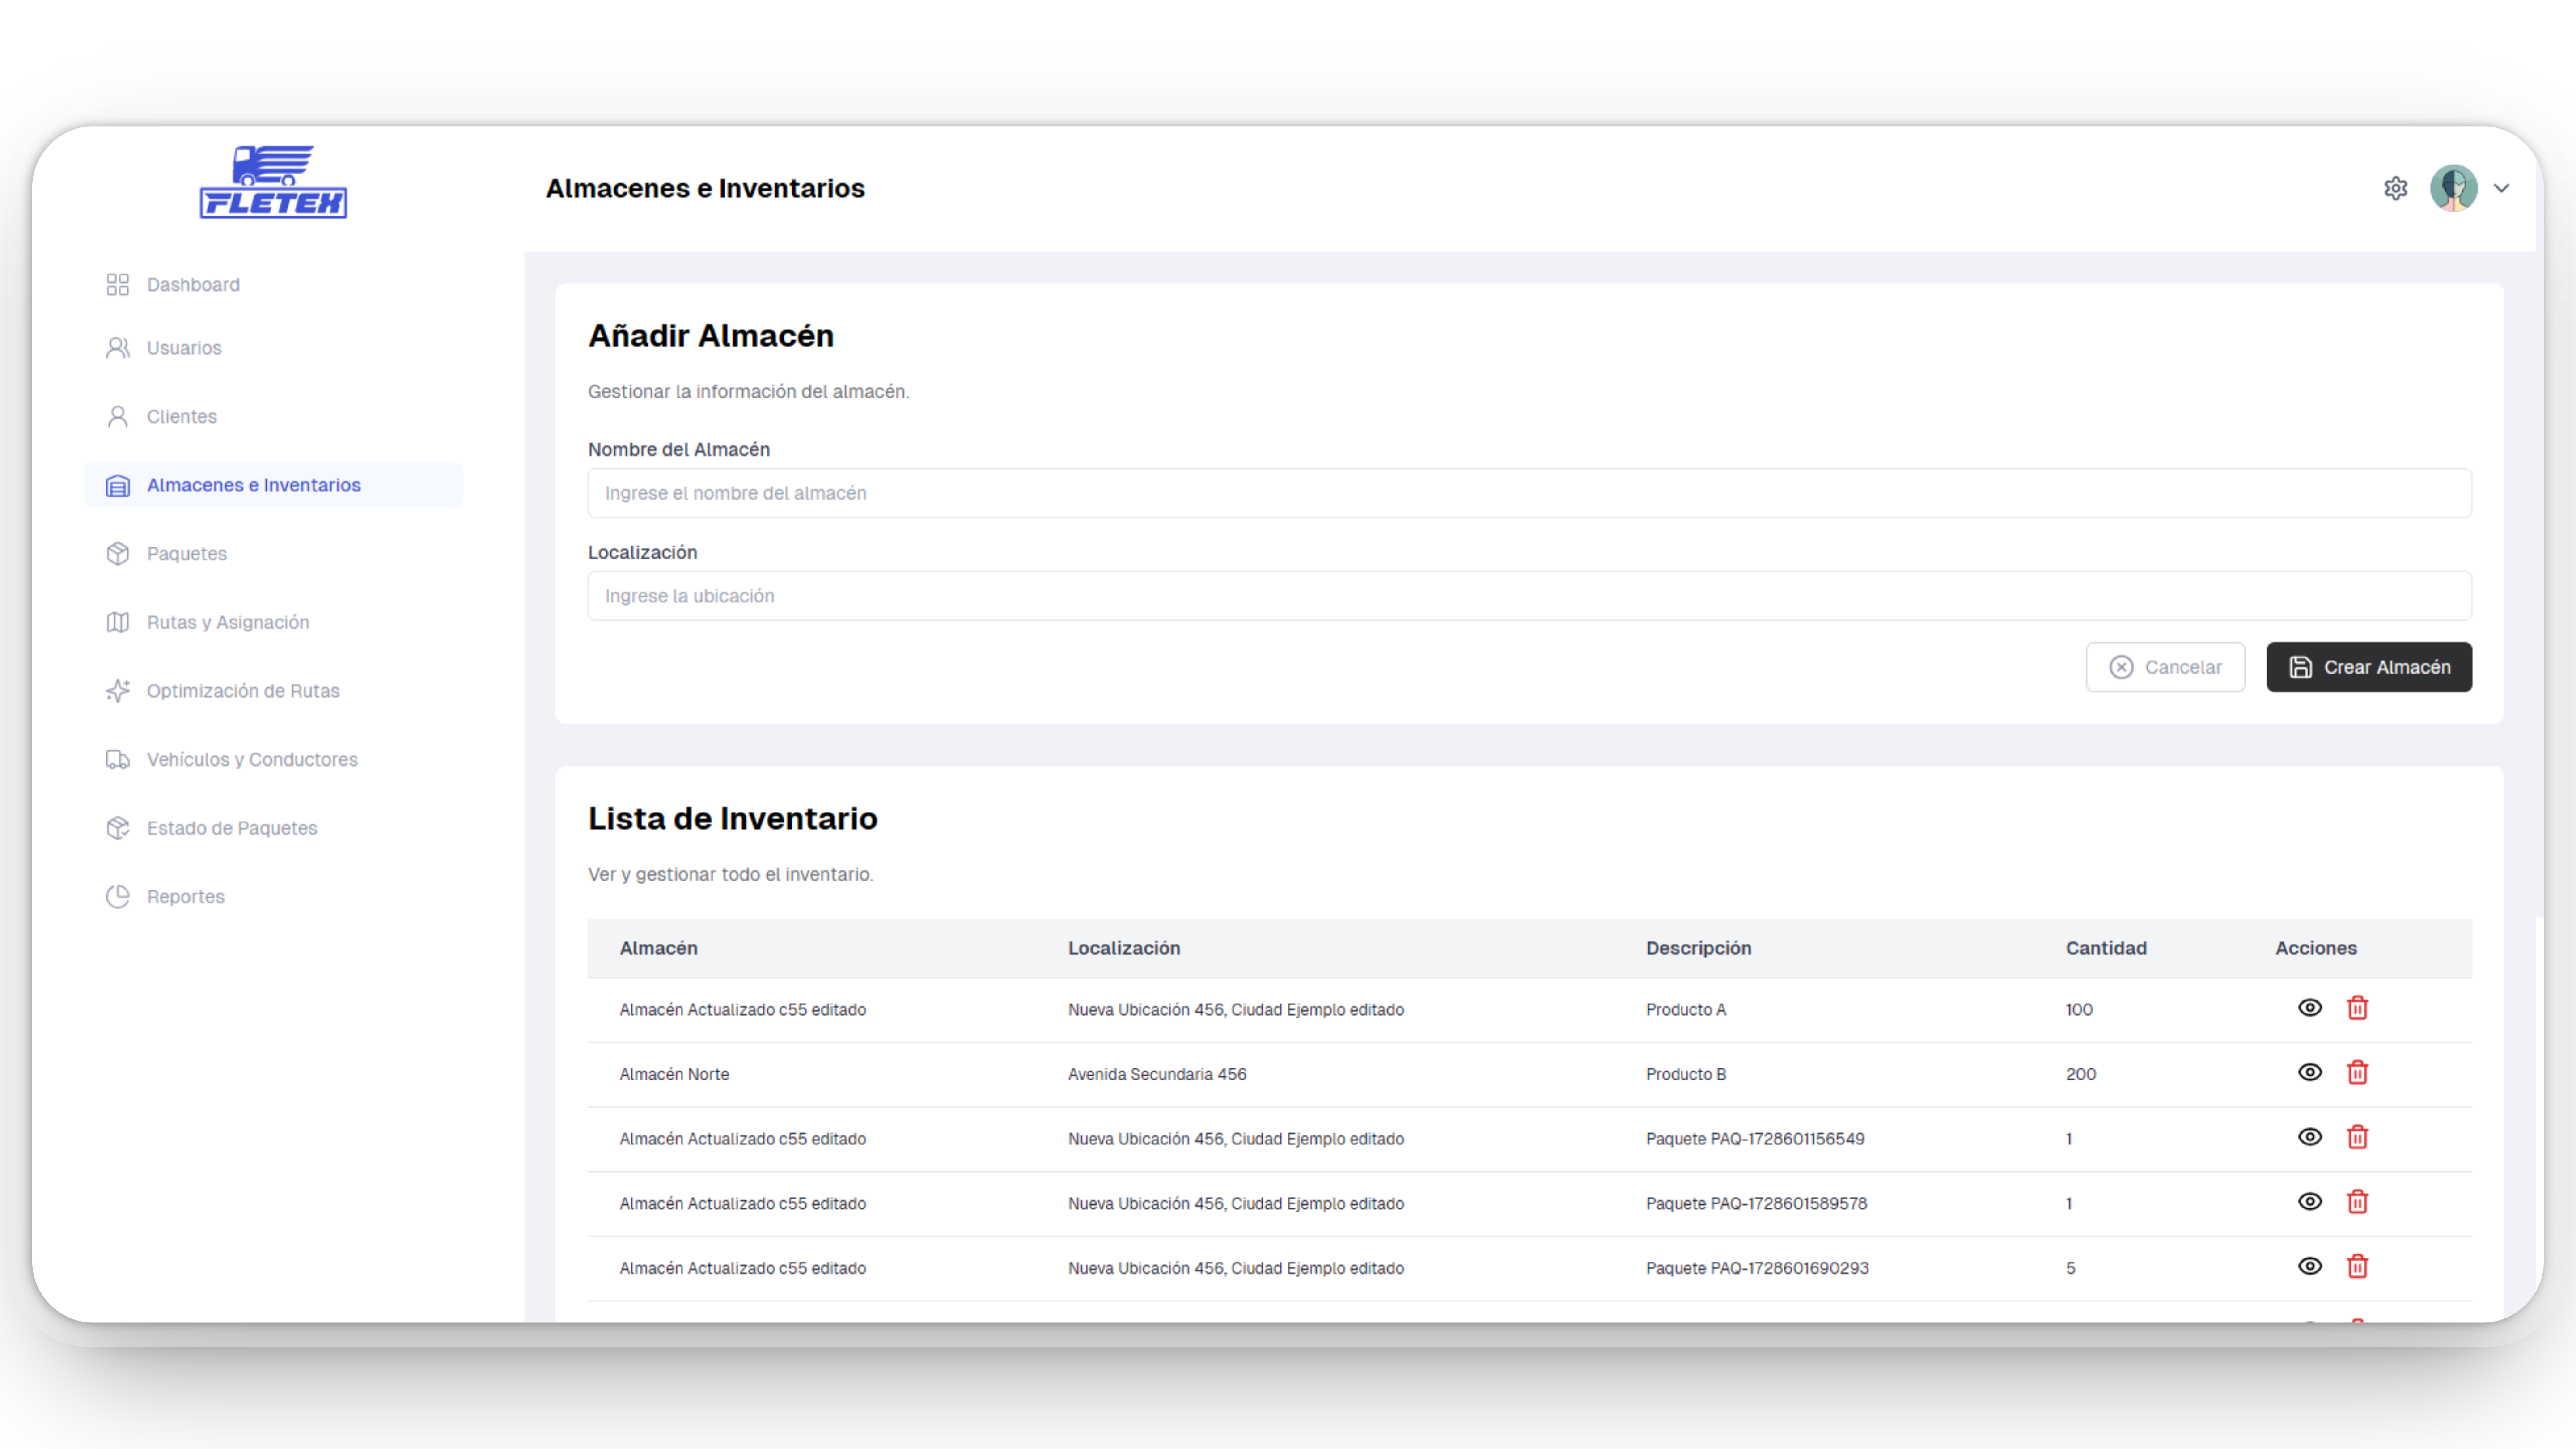Click the Almacenes warehouse icon
The image size is (2576, 1449).
pyautogui.click(x=118, y=486)
